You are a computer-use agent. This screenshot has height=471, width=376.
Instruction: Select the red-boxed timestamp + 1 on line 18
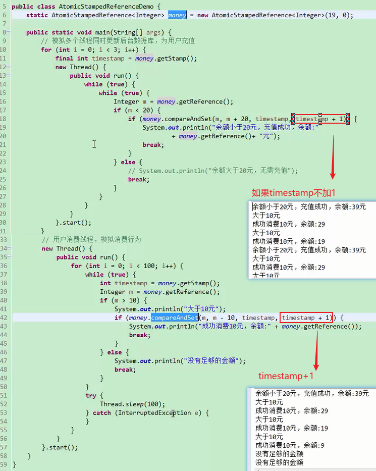pyautogui.click(x=320, y=119)
